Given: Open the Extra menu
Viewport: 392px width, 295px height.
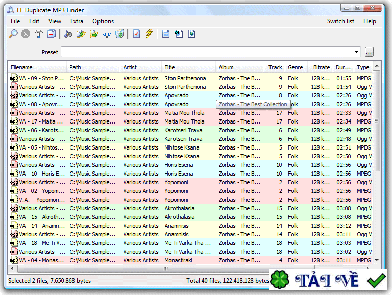Looking at the screenshot, I should coord(77,21).
